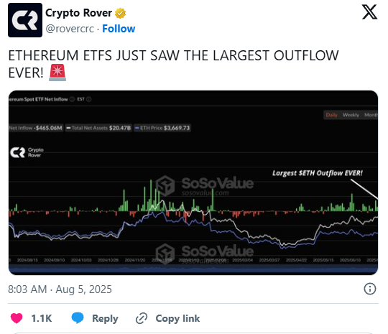
Task: Open the tweet info icon
Action: [x=370, y=289]
